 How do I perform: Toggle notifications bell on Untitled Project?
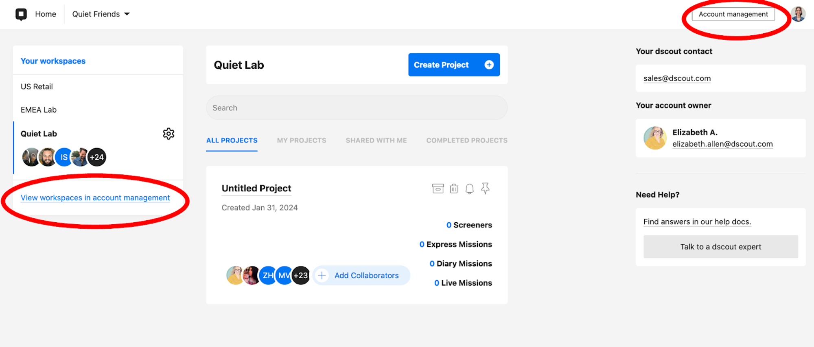click(470, 189)
